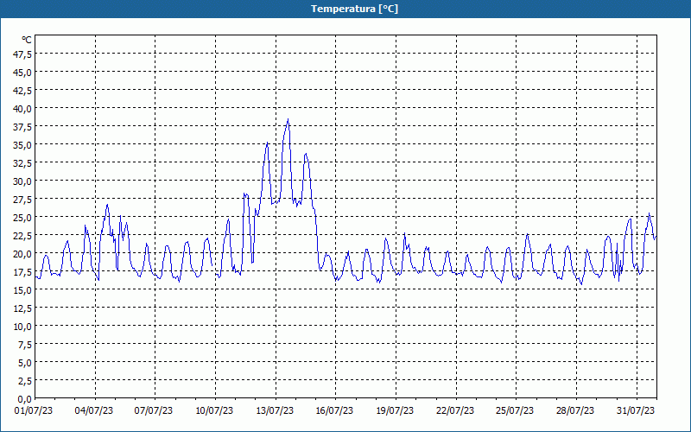The image size is (691, 432).
Task: Select the 16/07/23 date label
Action: 334,410
